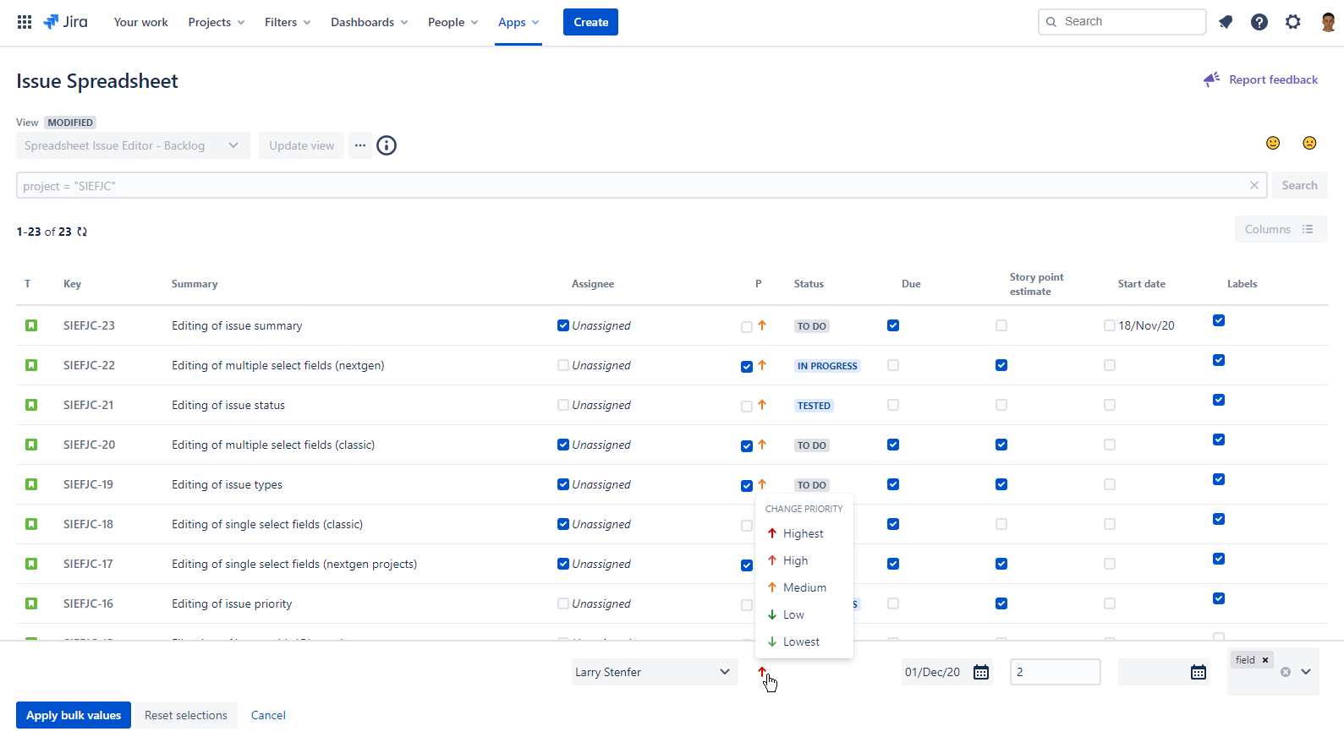Expand the Spreadsheet Issue Editor view dropdown

point(133,145)
